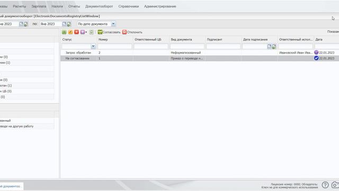This screenshot has width=339, height=191.
Task: Click the 'по:' Янв 2023 period field
Action: click(x=51, y=24)
